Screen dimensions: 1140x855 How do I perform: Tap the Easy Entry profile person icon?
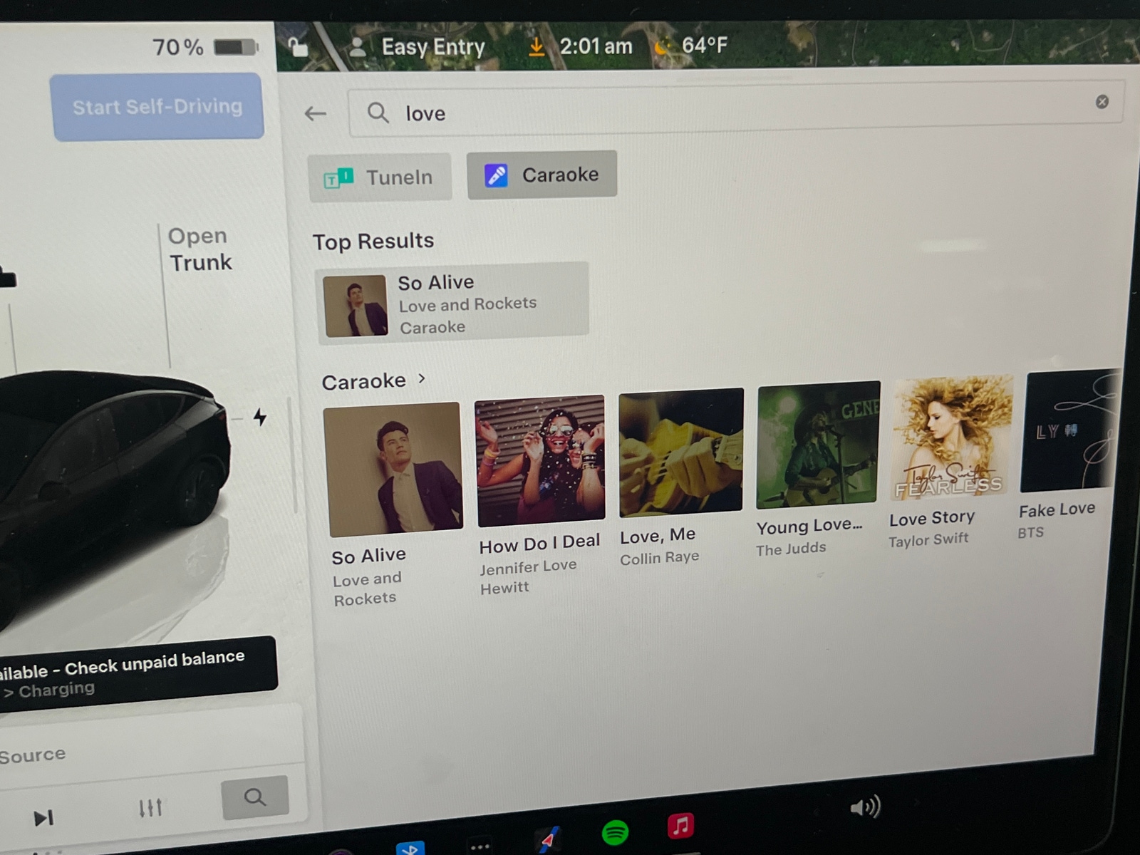[x=358, y=47]
